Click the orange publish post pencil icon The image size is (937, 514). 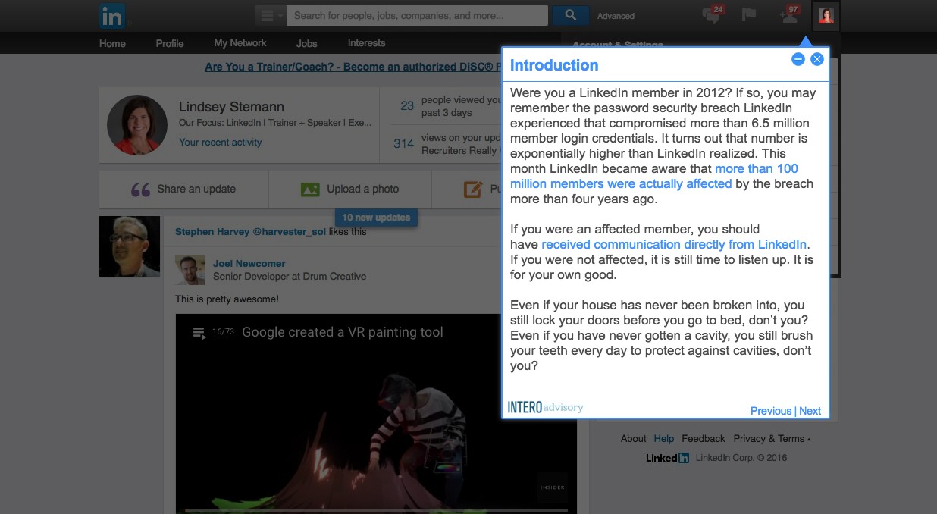tap(473, 190)
